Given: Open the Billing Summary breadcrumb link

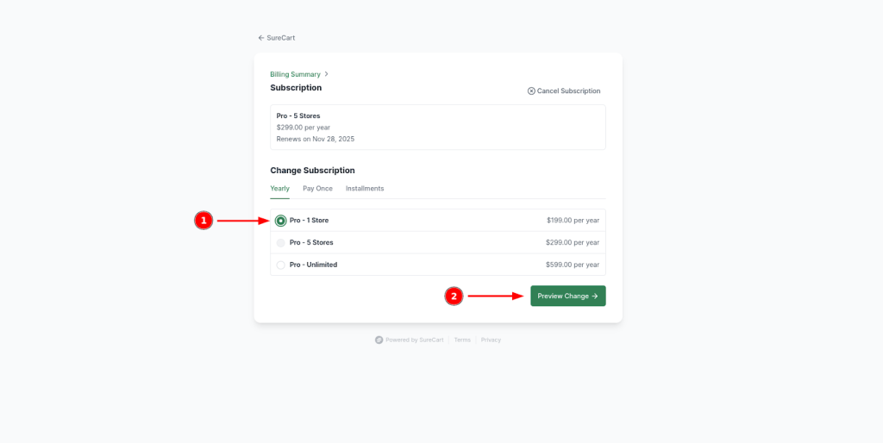Looking at the screenshot, I should (x=295, y=74).
